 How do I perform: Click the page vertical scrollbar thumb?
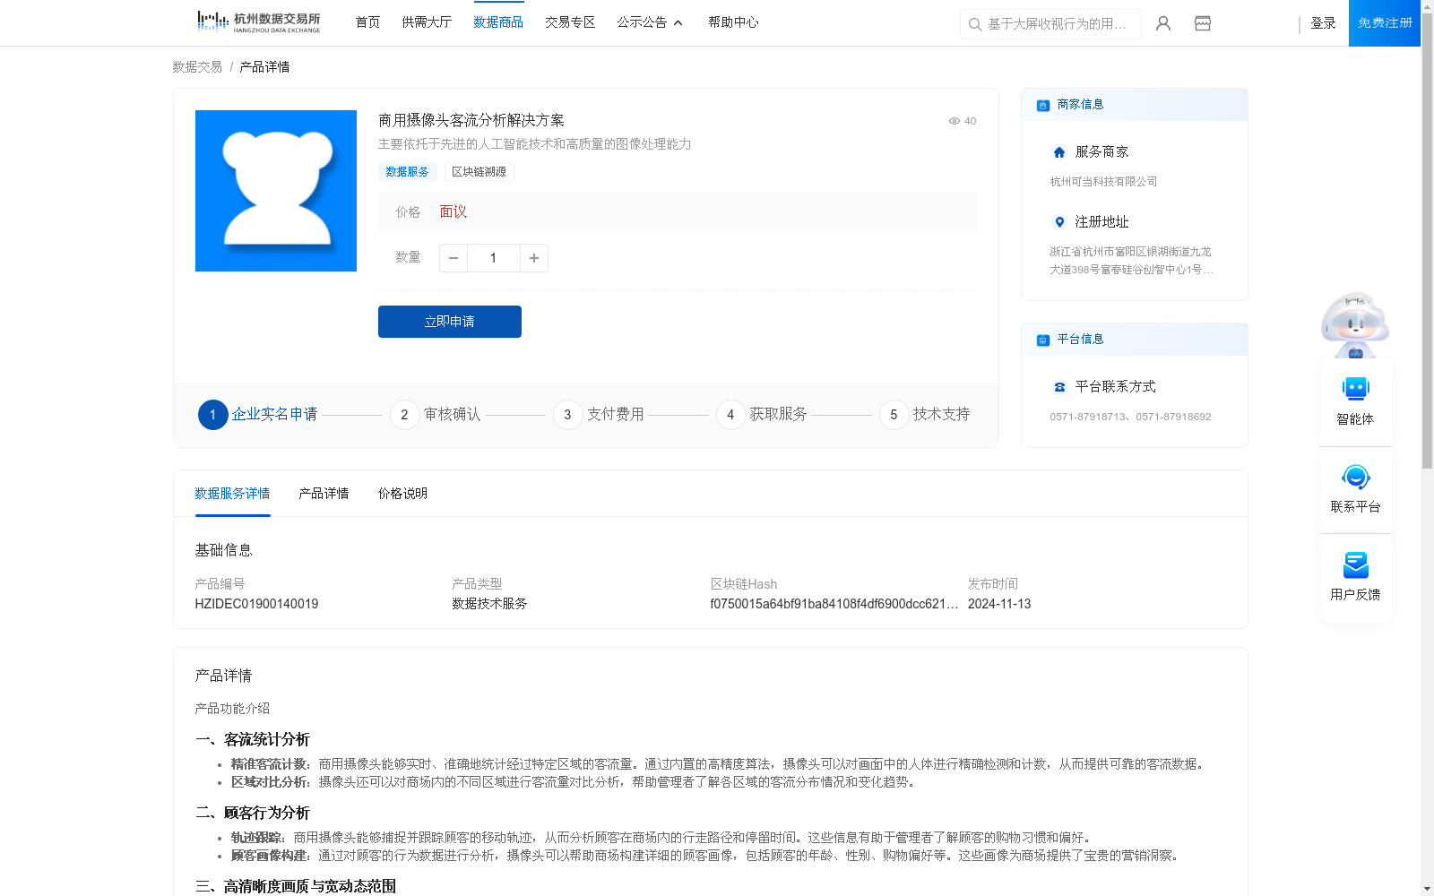1427,240
